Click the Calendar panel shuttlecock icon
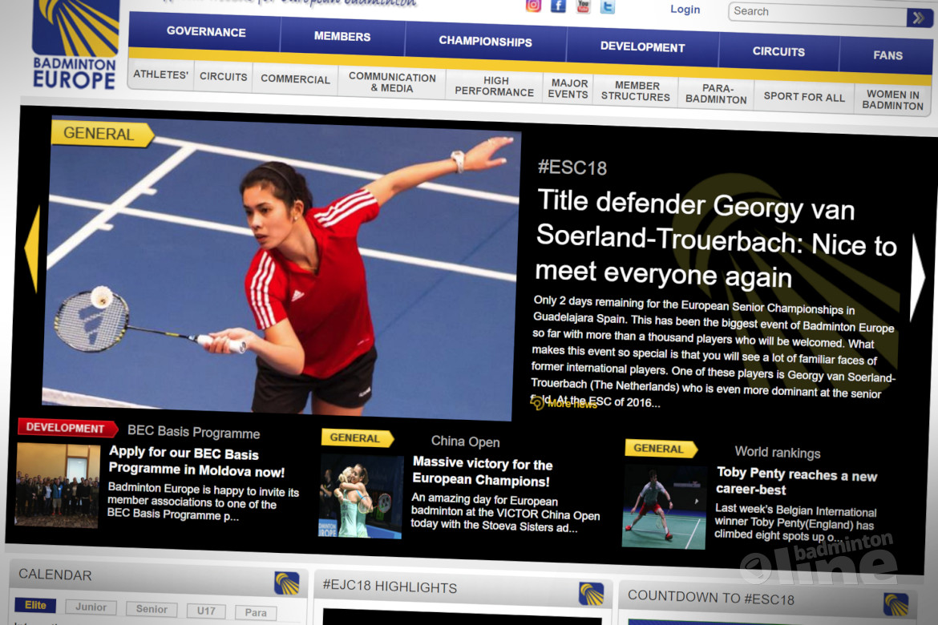 click(286, 583)
